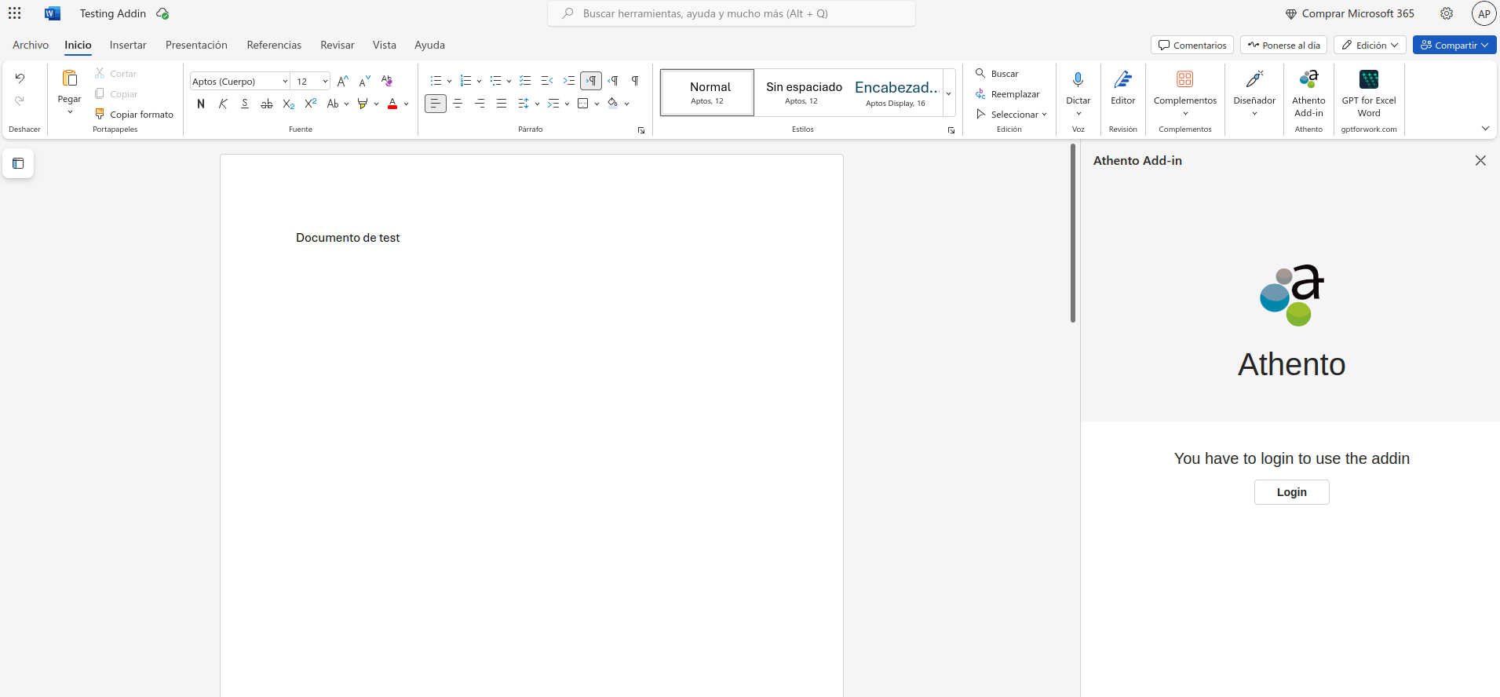Screen dimensions: 1500x697
Task: Start dictation with the Dictar microphone
Action: coord(1078,80)
